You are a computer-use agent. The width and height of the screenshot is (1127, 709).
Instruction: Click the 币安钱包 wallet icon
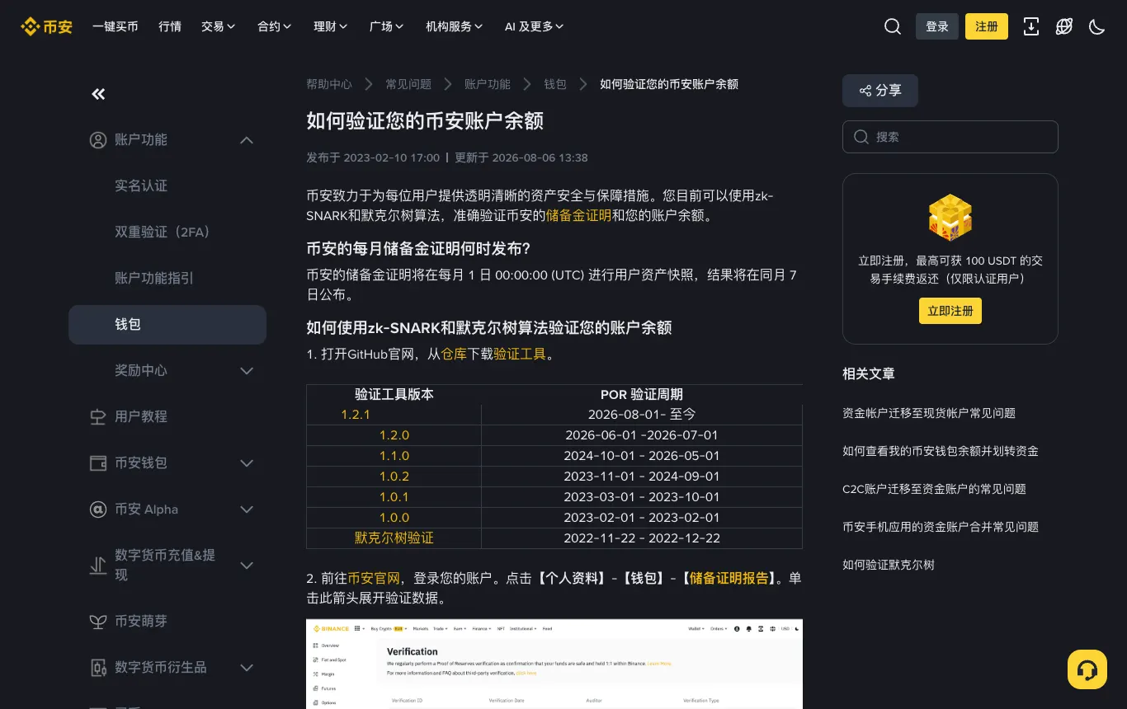tap(98, 463)
